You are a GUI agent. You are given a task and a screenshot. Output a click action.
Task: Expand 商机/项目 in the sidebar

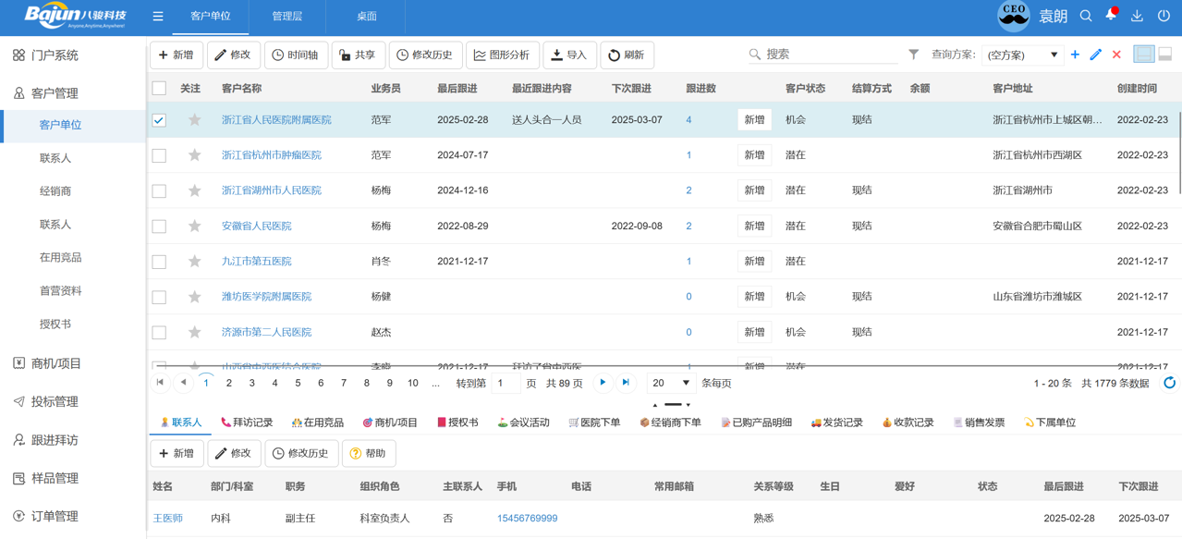click(x=56, y=363)
